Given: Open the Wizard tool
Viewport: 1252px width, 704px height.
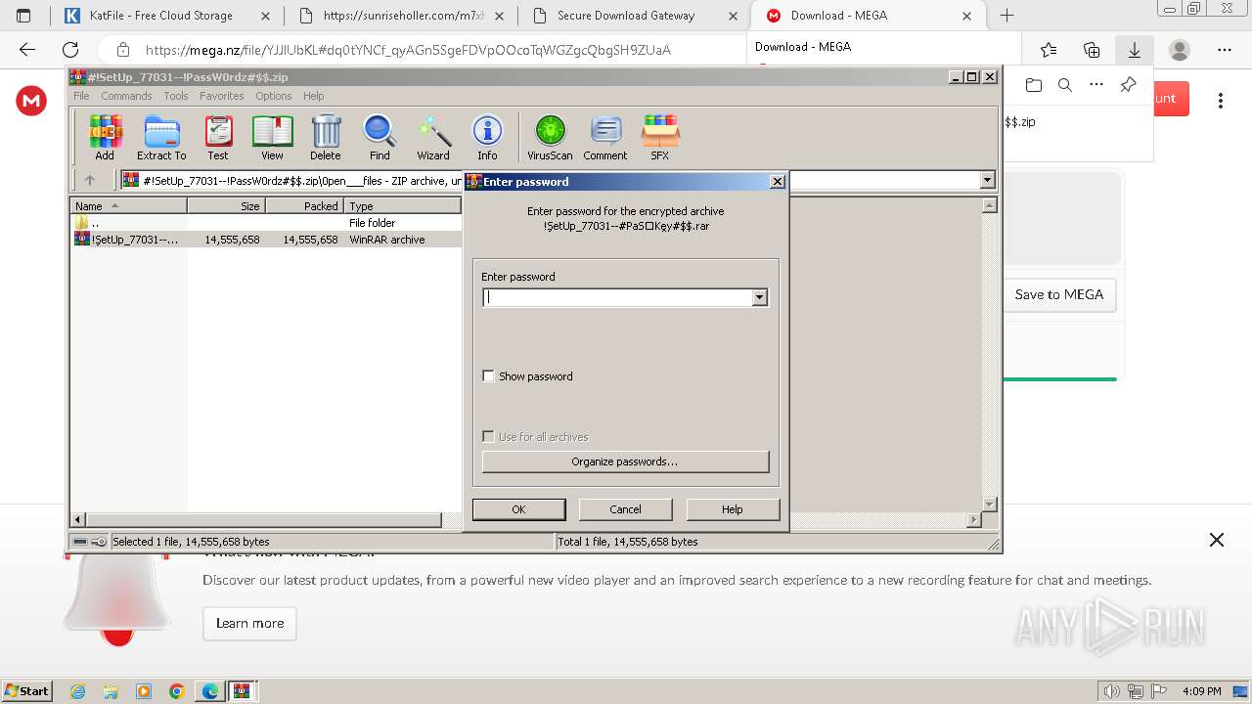Looking at the screenshot, I should (x=433, y=138).
